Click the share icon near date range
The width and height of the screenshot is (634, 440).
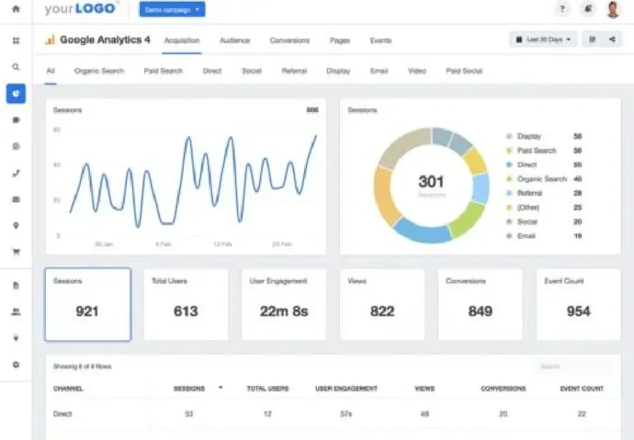click(612, 40)
